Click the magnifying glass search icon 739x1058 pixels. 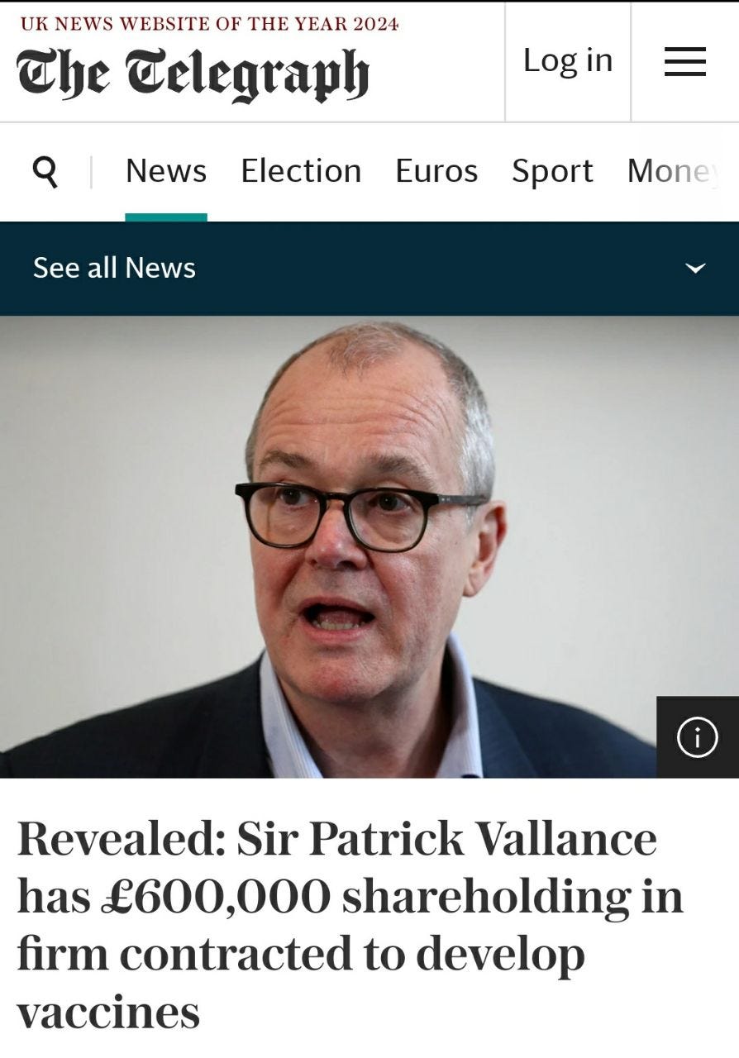(x=45, y=172)
